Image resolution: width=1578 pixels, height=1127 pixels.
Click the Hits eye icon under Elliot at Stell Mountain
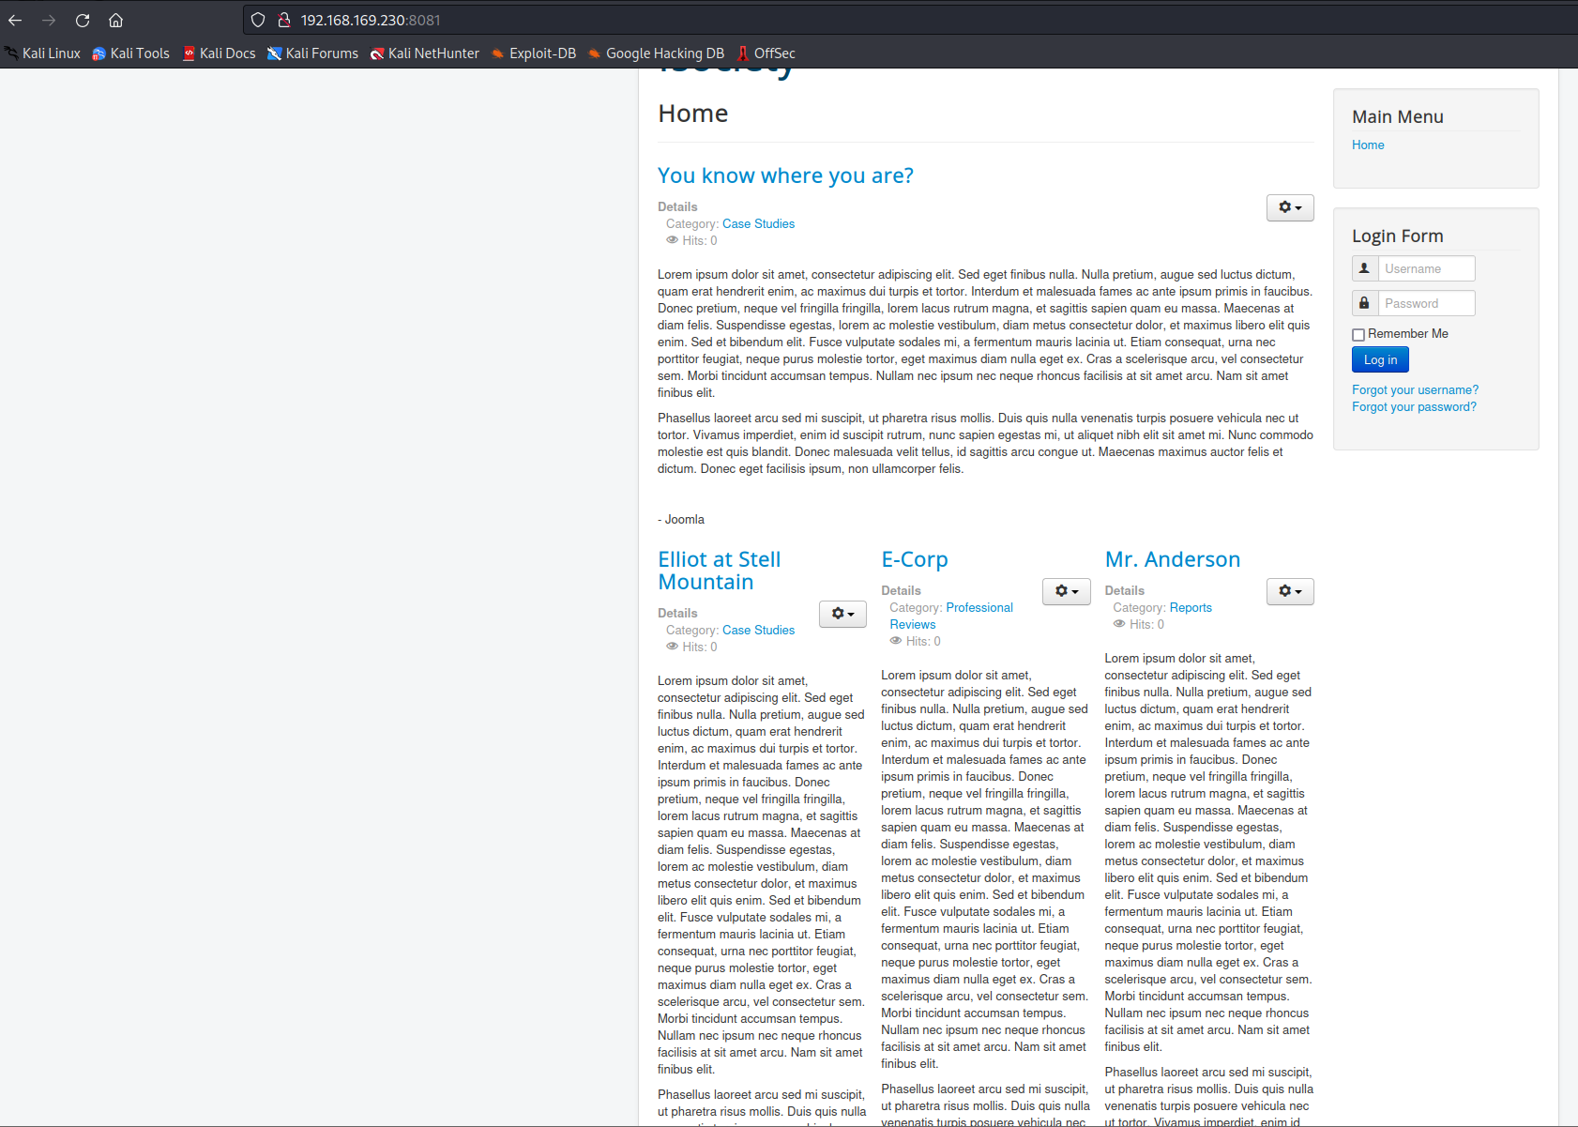point(672,647)
